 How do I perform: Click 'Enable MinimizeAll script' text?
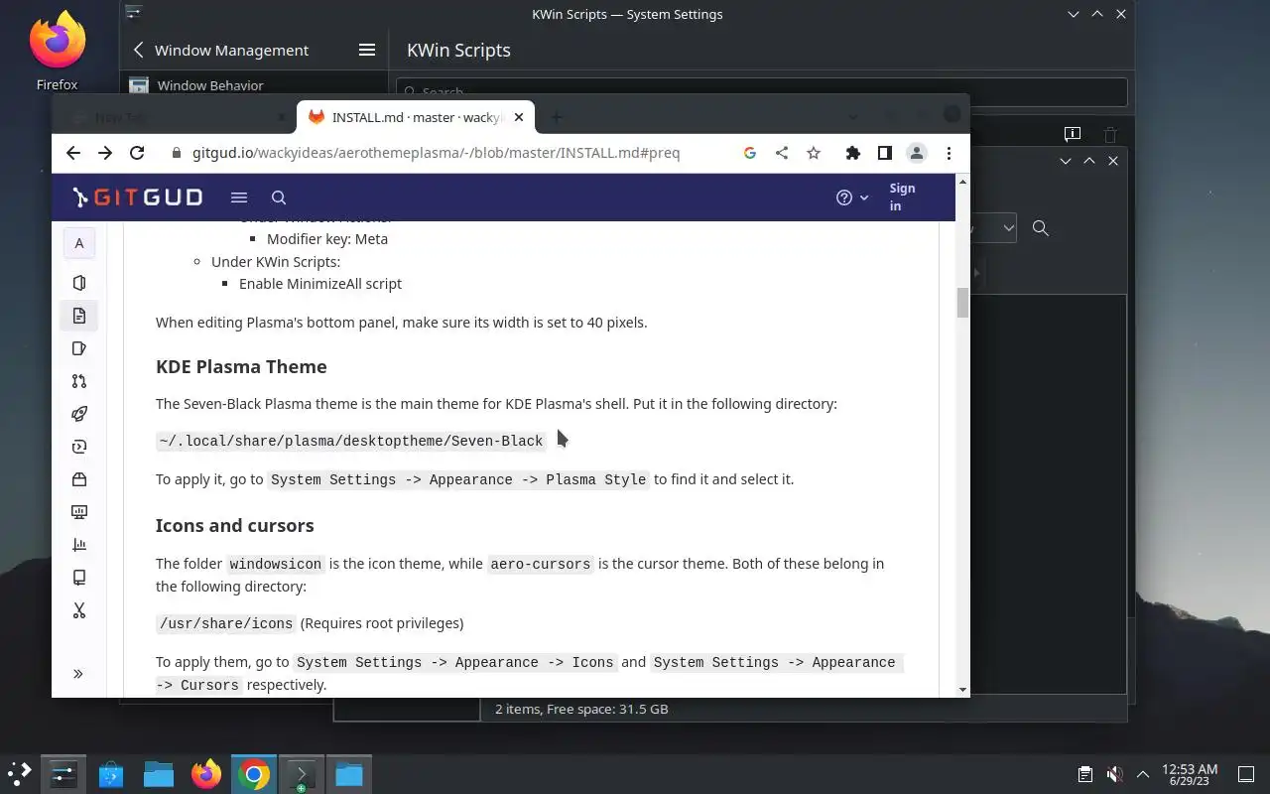(320, 284)
